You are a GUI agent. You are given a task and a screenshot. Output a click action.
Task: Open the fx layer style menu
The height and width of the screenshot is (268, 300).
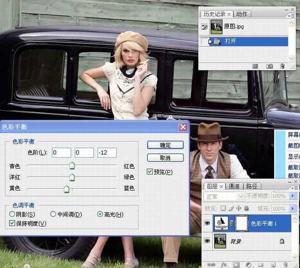pyautogui.click(x=223, y=263)
